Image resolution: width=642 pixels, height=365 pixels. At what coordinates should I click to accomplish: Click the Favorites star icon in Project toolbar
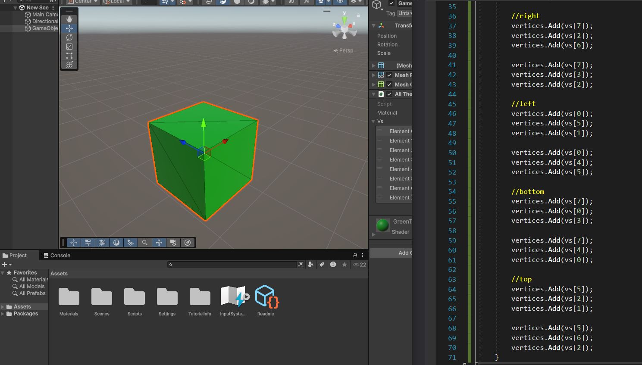click(x=344, y=265)
